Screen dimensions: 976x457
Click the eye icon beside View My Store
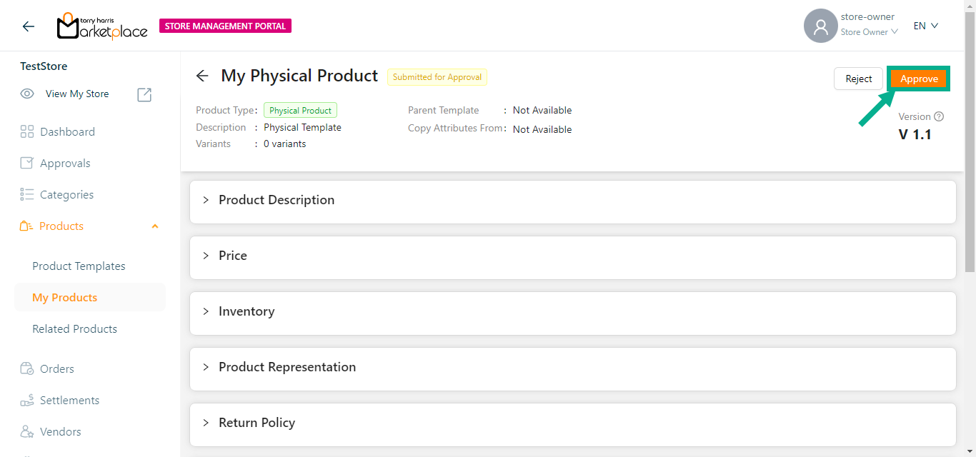(x=27, y=94)
